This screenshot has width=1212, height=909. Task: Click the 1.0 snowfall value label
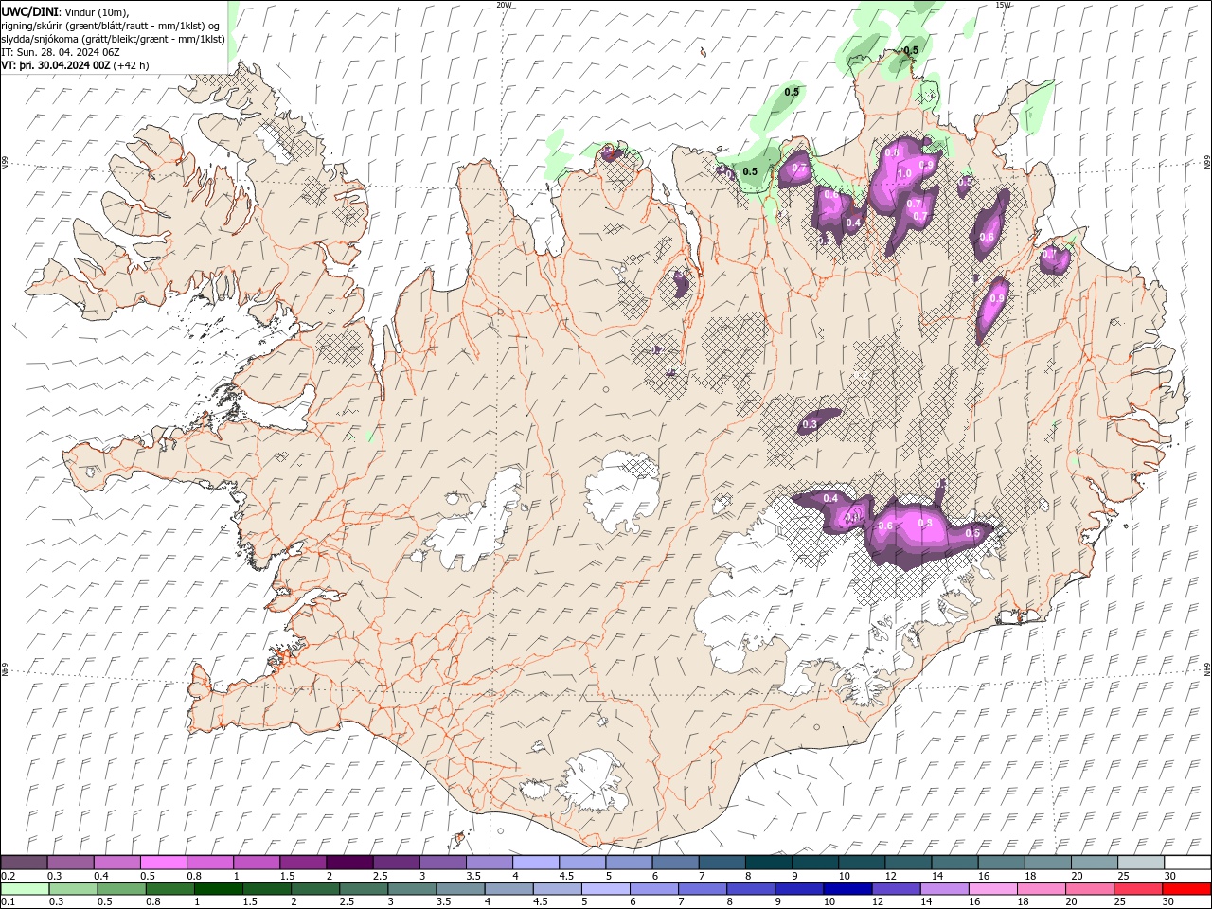coord(903,173)
